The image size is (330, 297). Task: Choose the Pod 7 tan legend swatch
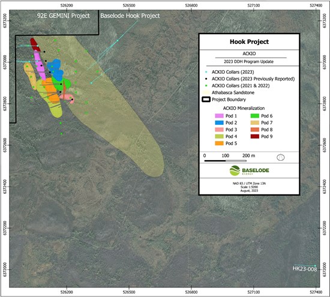click(254, 123)
